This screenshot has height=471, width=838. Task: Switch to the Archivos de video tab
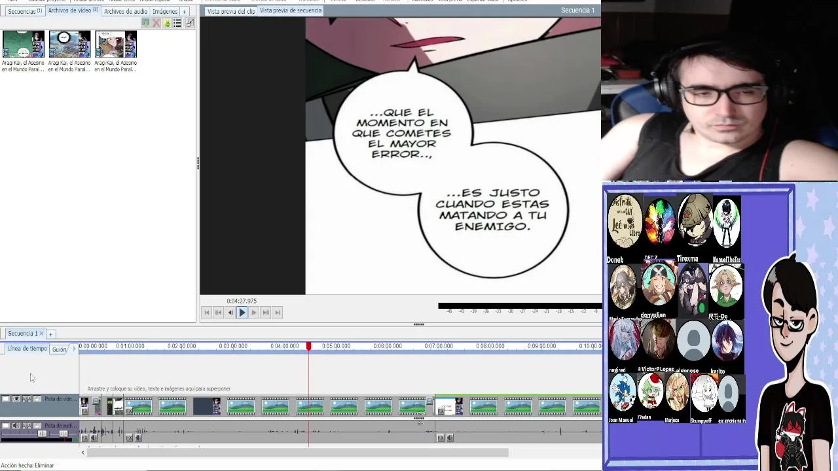(73, 10)
